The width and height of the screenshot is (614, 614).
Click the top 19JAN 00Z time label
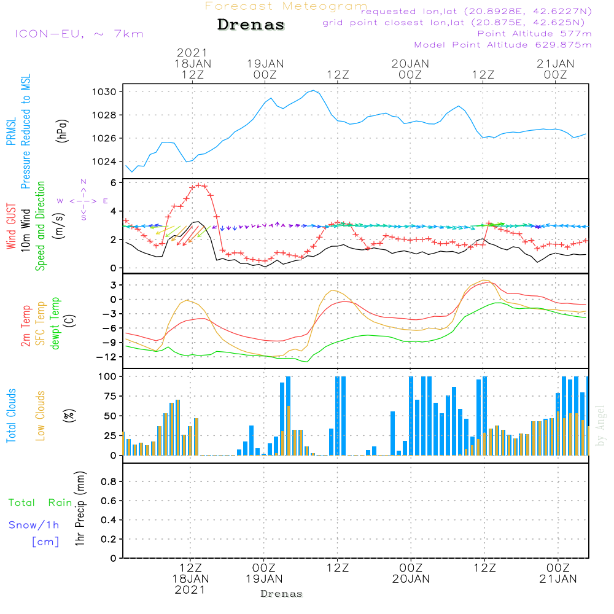click(265, 69)
